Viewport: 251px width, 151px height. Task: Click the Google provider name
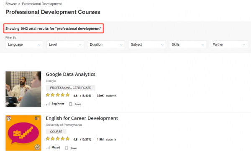(x=51, y=81)
